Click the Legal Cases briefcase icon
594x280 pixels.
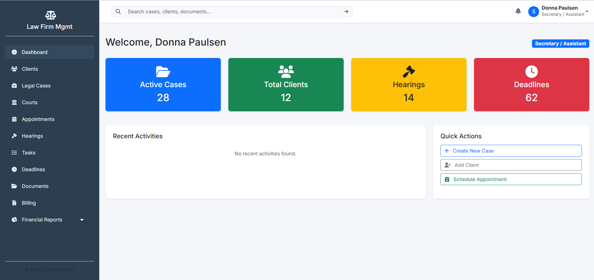click(14, 86)
